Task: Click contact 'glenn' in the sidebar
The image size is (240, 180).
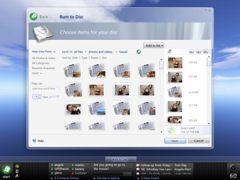Action: [x=58, y=173]
